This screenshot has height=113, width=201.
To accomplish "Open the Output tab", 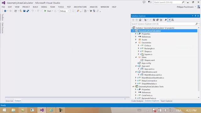I will [x=18, y=101].
